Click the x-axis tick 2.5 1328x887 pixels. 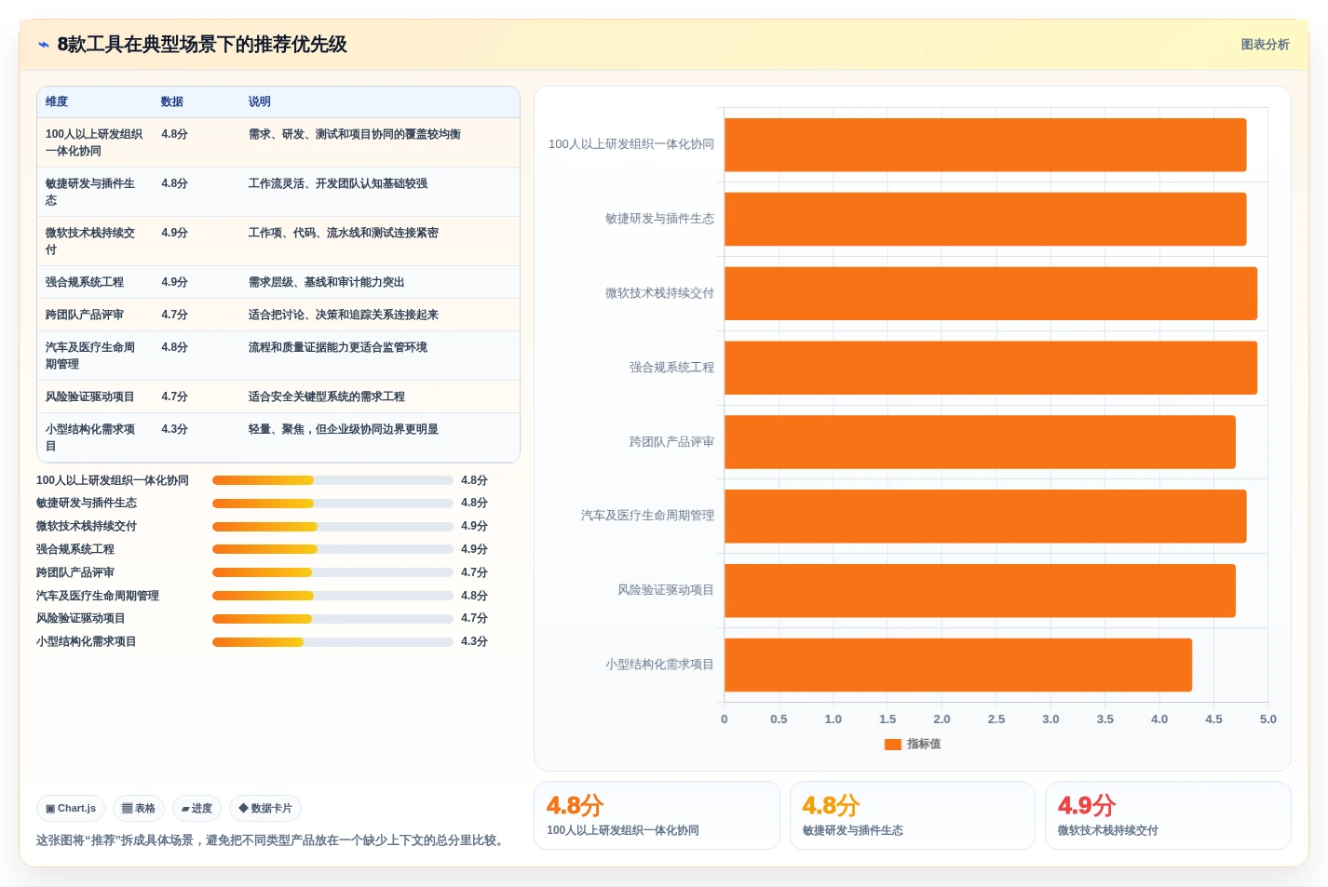point(996,719)
